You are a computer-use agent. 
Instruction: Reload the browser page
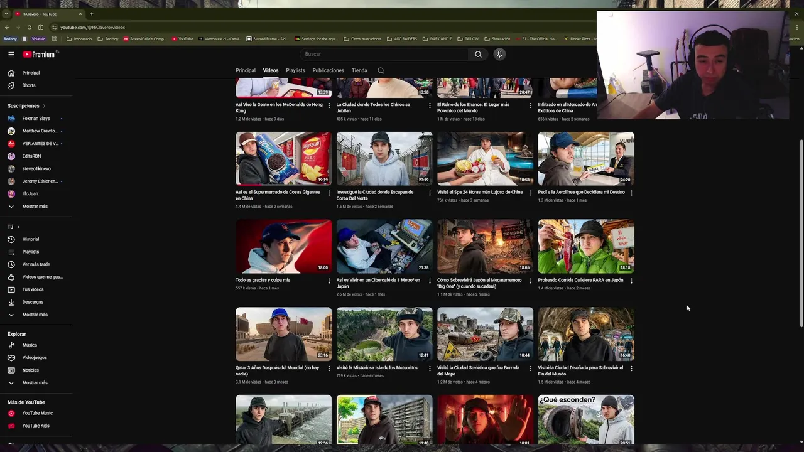coord(29,27)
